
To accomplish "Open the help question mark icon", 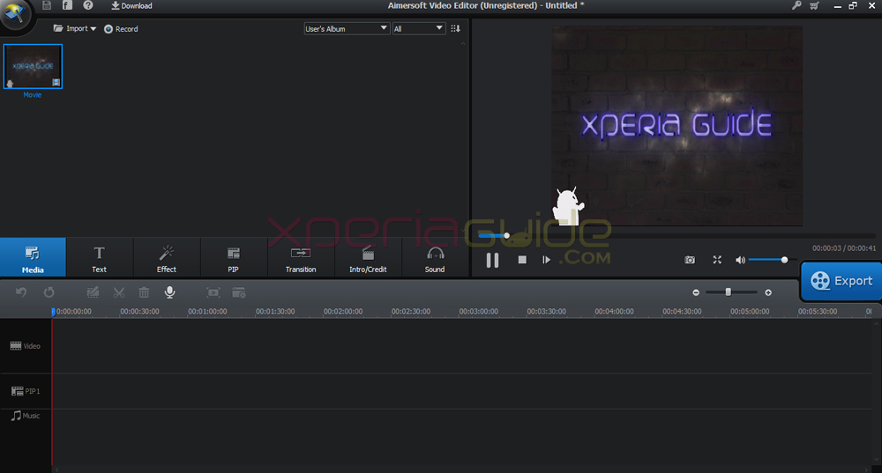I will tap(87, 5).
